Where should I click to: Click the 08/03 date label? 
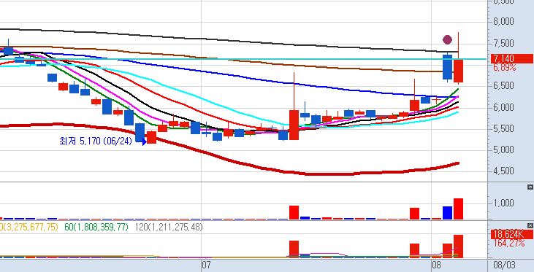point(504,265)
